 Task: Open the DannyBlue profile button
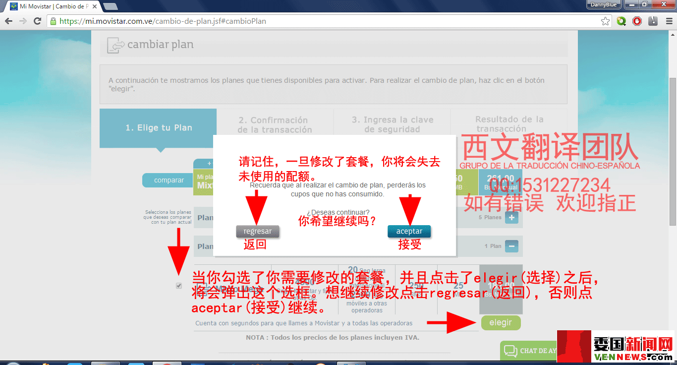coord(604,4)
